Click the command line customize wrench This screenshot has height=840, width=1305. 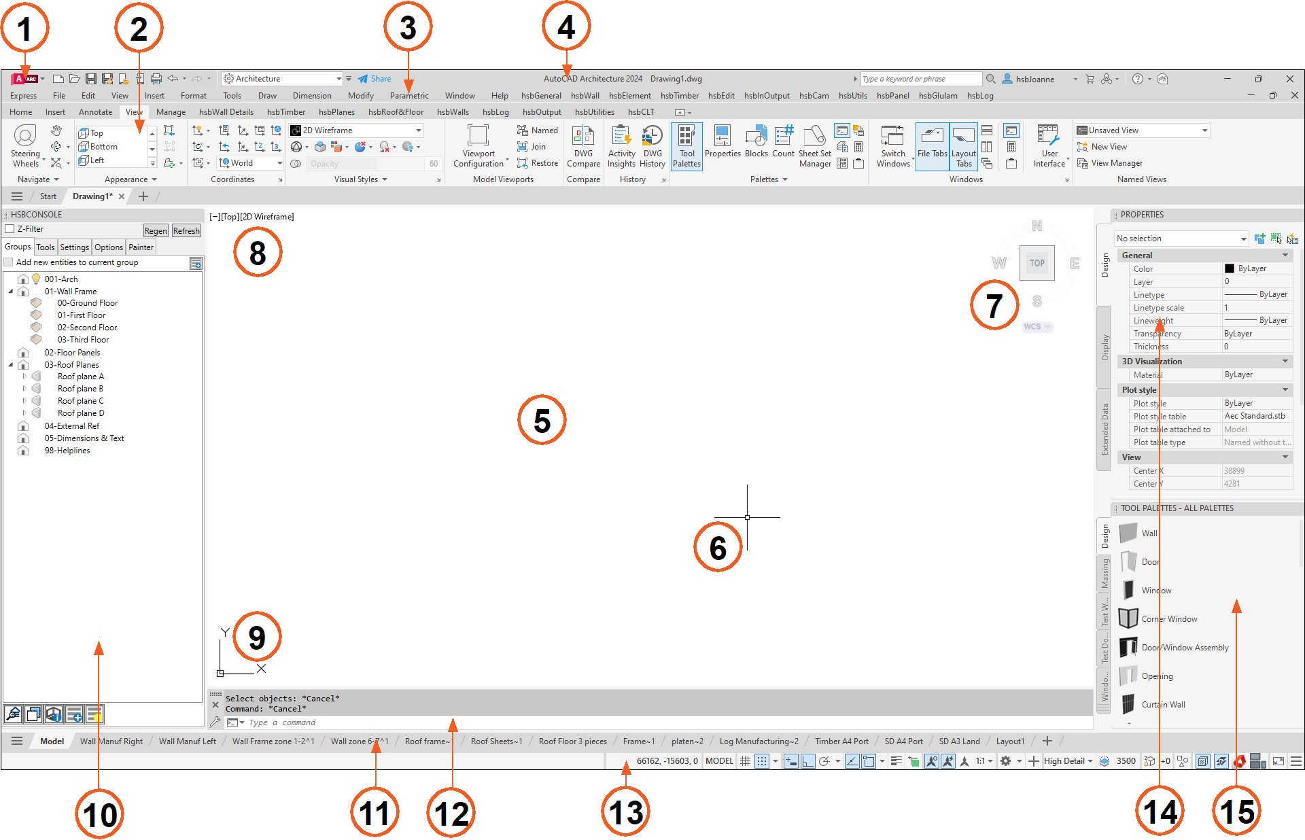click(215, 722)
